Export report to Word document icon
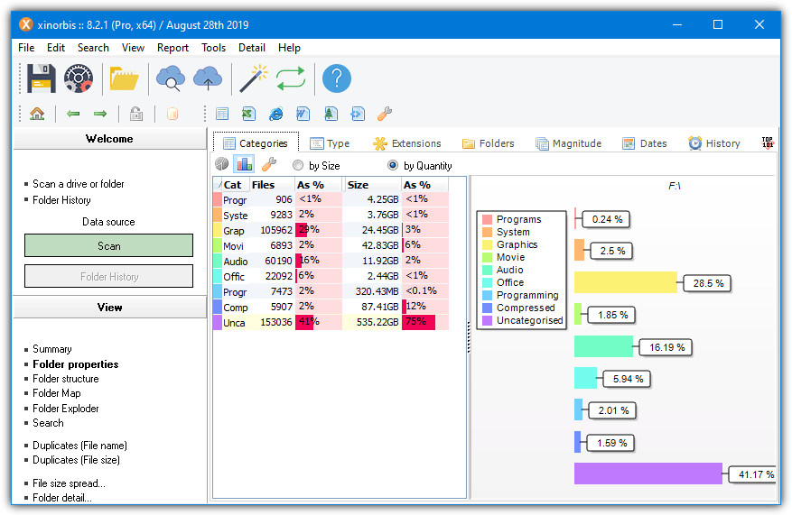This screenshot has height=515, width=792. click(303, 114)
